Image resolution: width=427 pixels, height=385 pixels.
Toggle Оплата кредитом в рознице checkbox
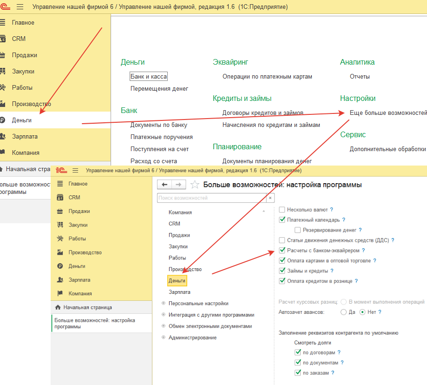click(282, 281)
